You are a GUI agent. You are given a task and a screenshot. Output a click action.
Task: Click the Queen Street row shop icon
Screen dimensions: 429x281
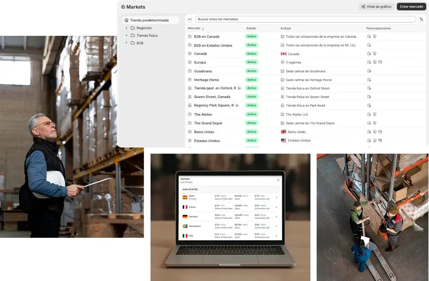[190, 97]
